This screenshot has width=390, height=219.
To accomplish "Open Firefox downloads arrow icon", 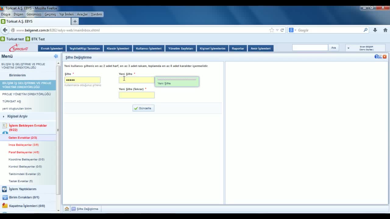I will (x=375, y=30).
